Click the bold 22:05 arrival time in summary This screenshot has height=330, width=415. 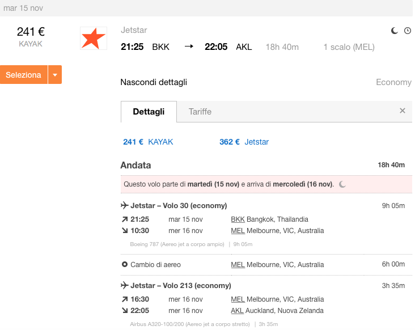click(216, 47)
